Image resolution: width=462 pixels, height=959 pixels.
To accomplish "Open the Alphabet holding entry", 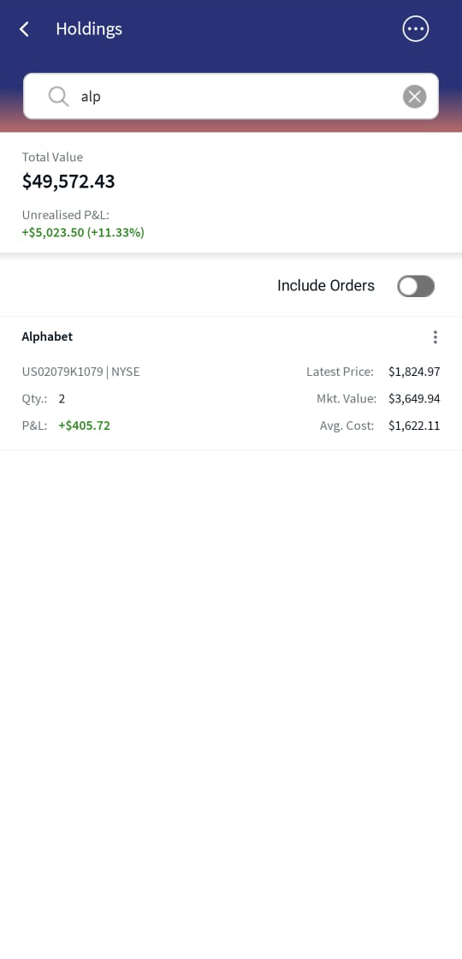I will coord(231,384).
